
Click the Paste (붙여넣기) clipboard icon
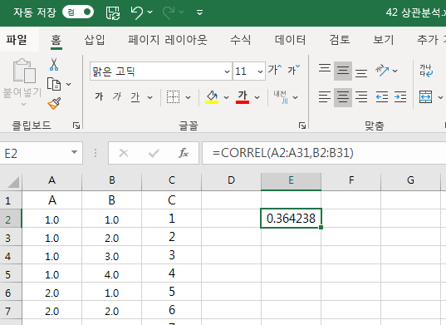[x=24, y=71]
